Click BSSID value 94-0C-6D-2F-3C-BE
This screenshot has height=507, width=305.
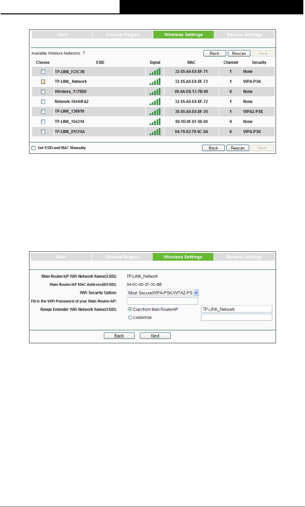(x=144, y=285)
